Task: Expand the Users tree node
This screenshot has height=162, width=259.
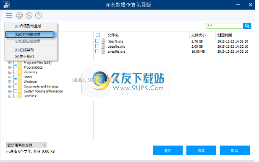Action: click(x=10, y=77)
